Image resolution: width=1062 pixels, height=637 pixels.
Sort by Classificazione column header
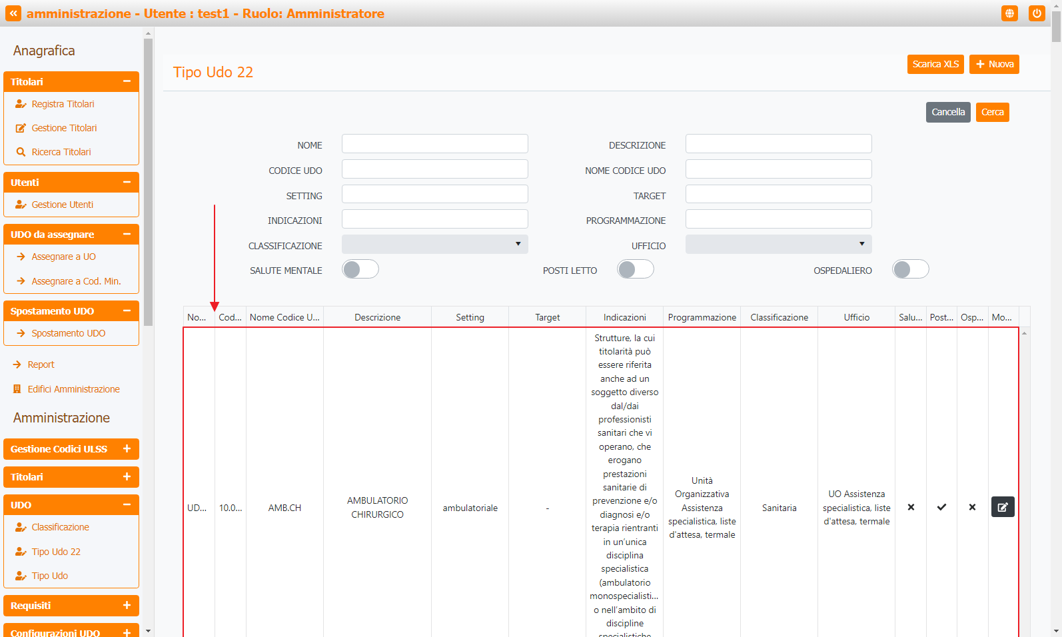click(x=779, y=317)
